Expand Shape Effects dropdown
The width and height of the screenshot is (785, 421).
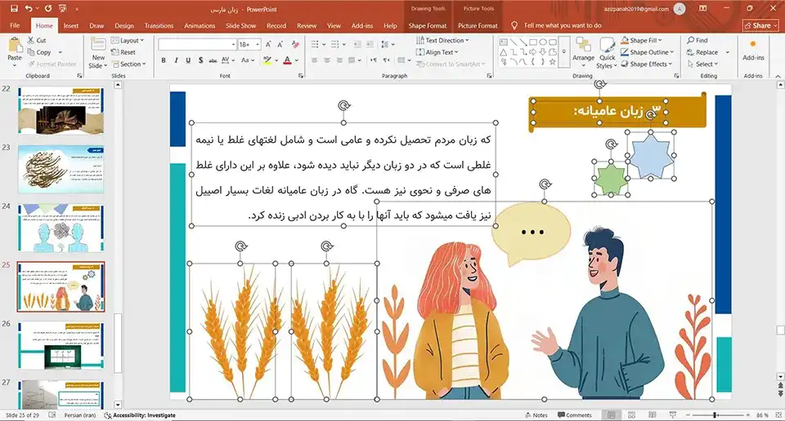pos(647,64)
